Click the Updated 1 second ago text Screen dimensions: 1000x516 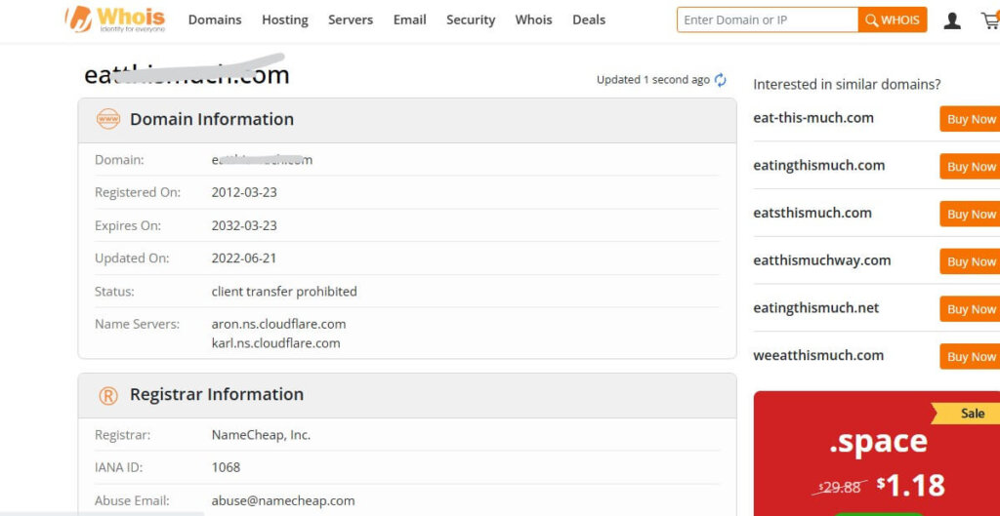pos(653,80)
